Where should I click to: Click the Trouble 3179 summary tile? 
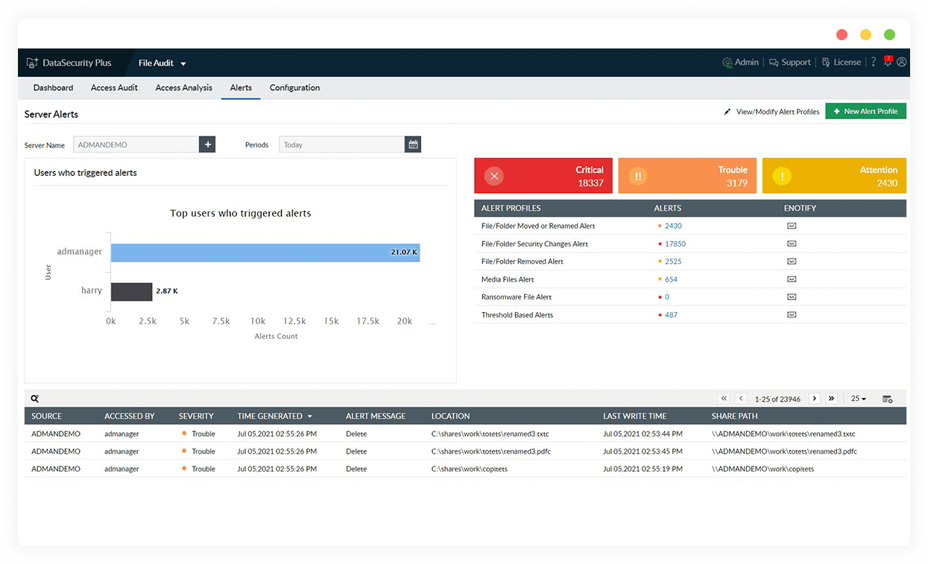pos(687,176)
